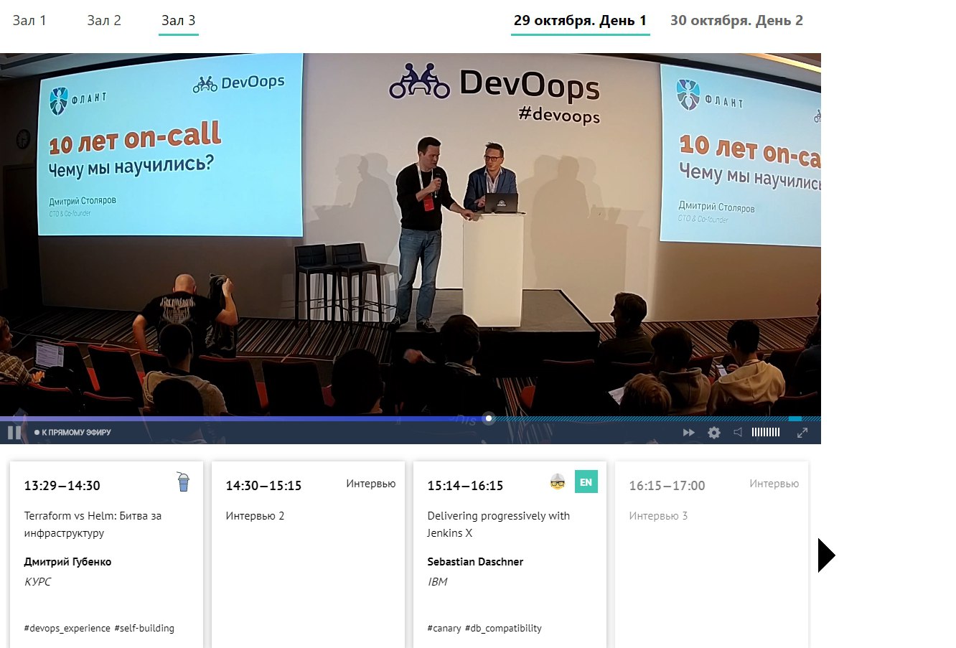
Task: Mute the video with speaker icon
Action: click(738, 432)
